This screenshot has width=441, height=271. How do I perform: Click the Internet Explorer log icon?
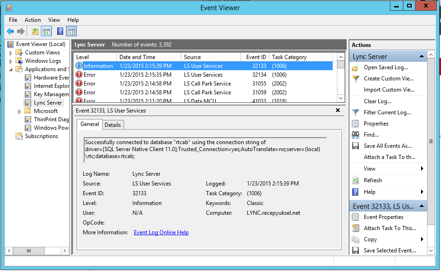(x=28, y=86)
